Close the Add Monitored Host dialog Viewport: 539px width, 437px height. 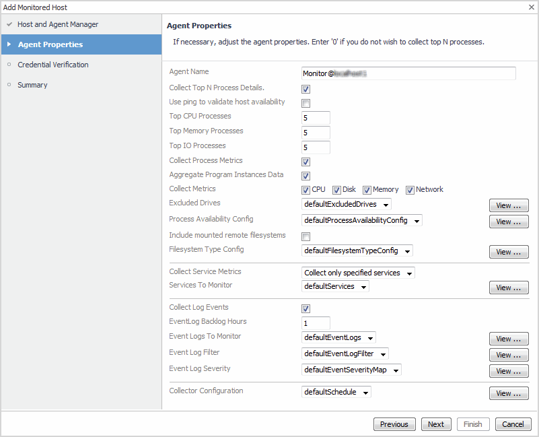532,7
